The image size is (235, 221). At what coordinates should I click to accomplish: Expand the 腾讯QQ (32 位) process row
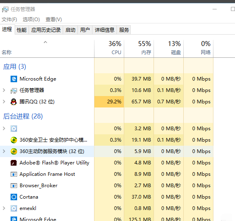pos(4,102)
